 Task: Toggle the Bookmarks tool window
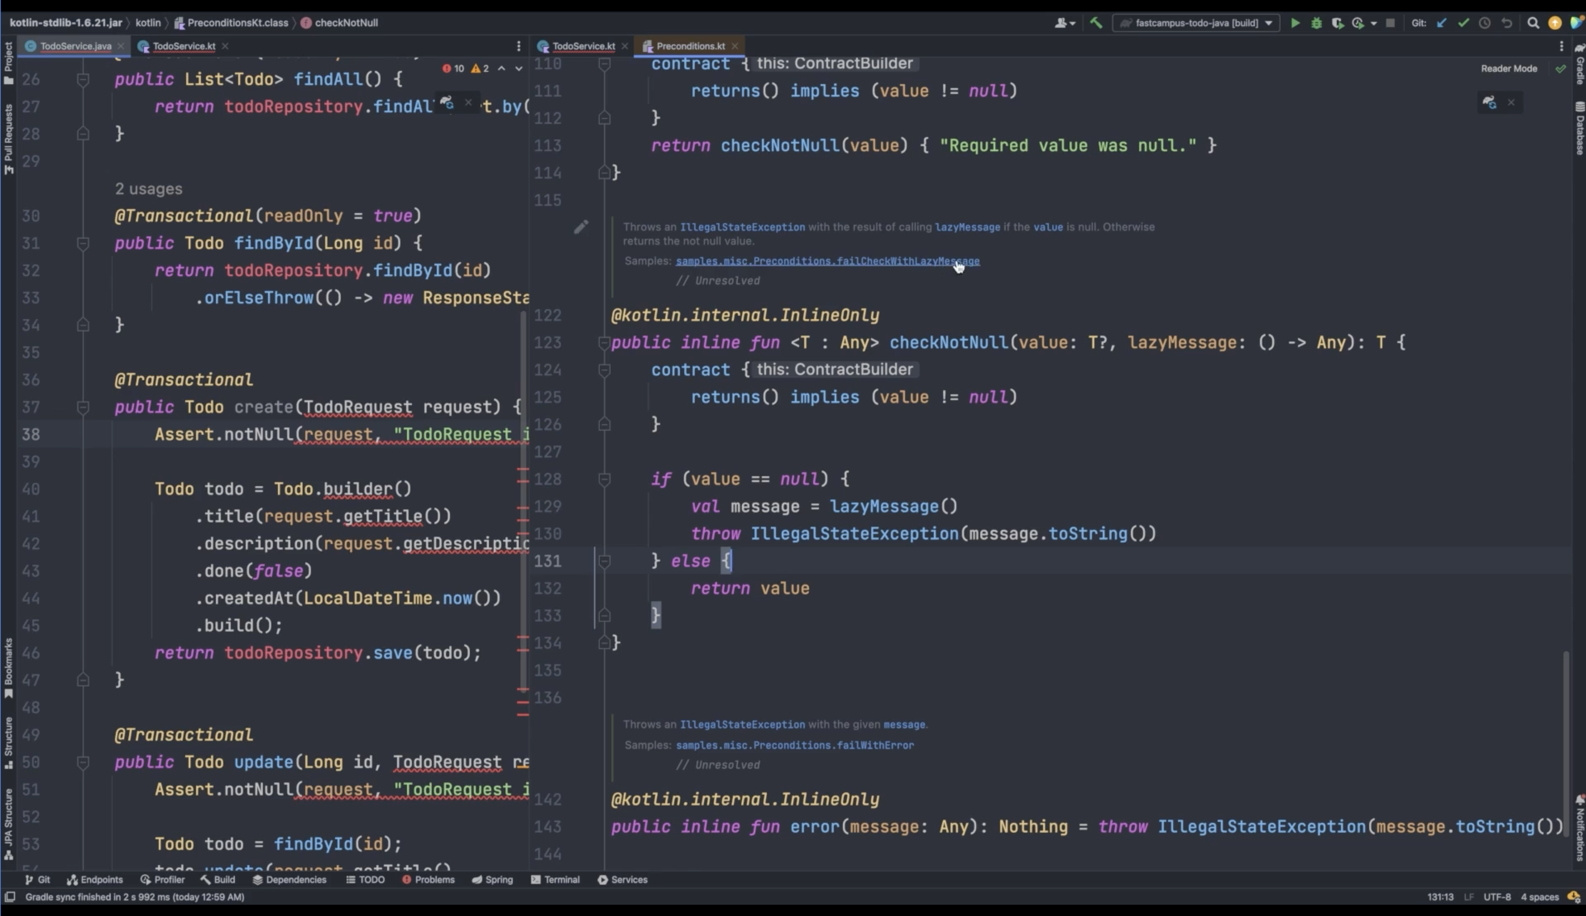point(8,667)
